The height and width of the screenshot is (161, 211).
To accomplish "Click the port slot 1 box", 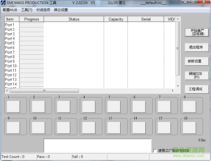I will 13,107.
